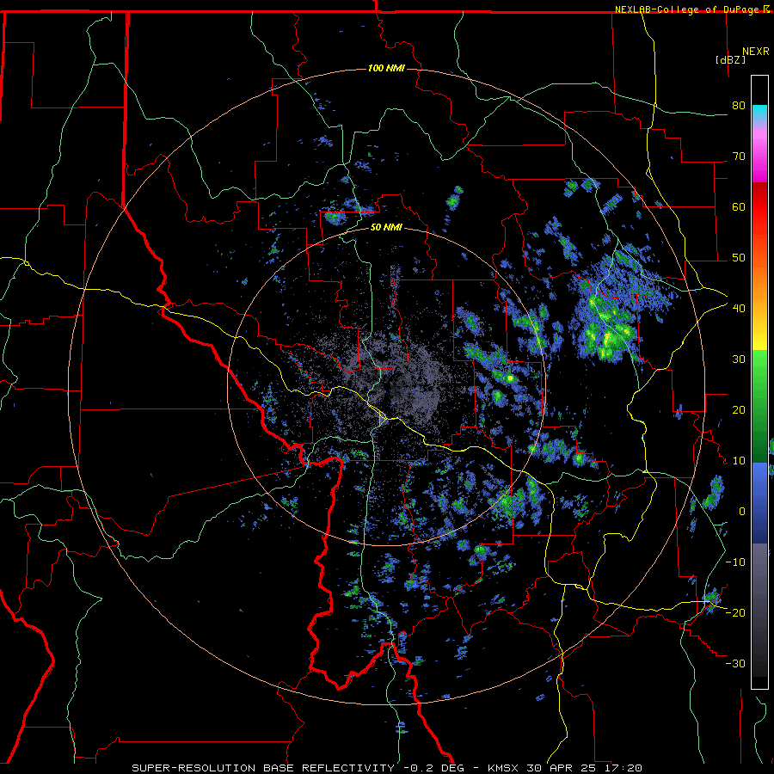
Task: Click the '100 NMI' range ring label
Action: click(386, 68)
